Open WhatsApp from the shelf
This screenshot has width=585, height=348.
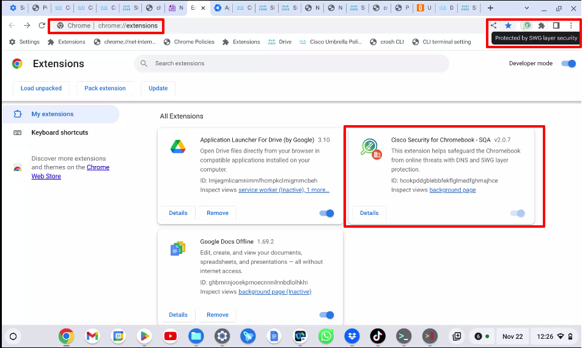click(326, 336)
